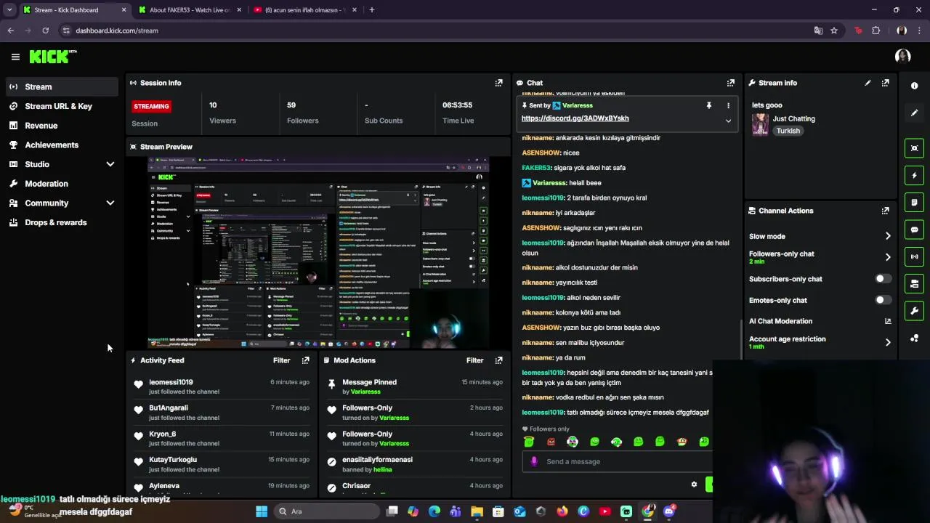Open three-dot menu on pinned message
The height and width of the screenshot is (523, 930).
click(728, 105)
